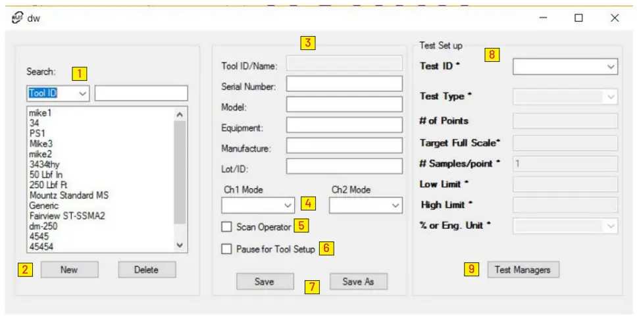Viewport: 637px width, 317px height.
Task: Click the search text field
Action: pos(141,93)
